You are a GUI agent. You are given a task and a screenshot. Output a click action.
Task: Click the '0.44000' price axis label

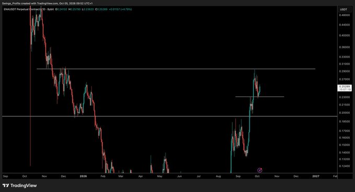(x=345, y=25)
